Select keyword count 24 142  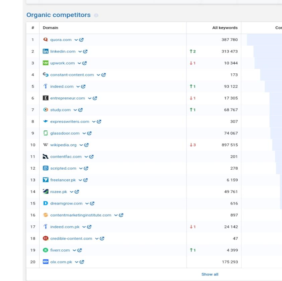click(x=231, y=227)
